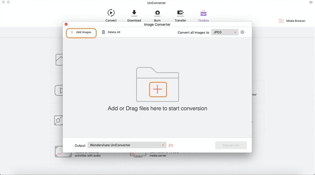Open the Toolbox tab
Image resolution: width=315 pixels, height=175 pixels.
coord(203,13)
